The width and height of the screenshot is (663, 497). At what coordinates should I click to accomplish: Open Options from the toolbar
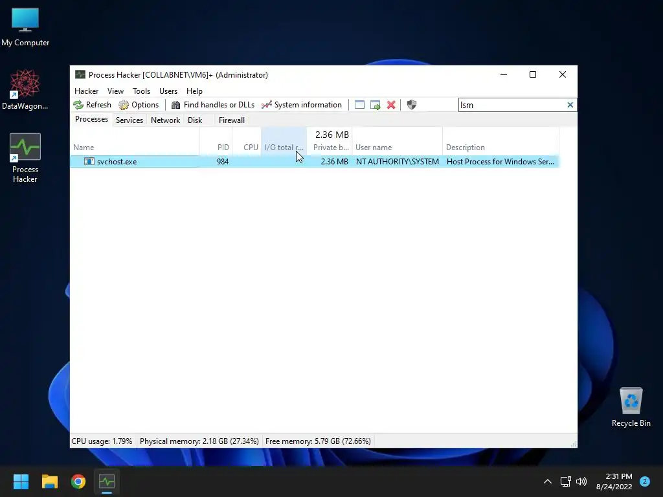pyautogui.click(x=139, y=105)
